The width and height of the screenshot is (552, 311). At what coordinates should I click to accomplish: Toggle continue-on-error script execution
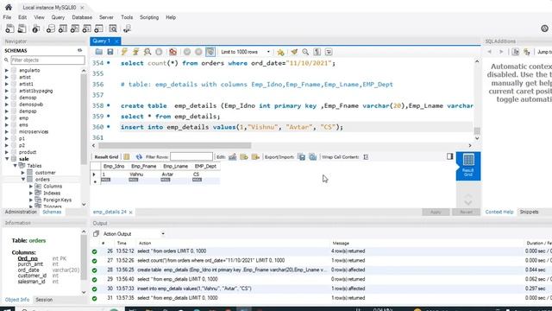(172, 52)
